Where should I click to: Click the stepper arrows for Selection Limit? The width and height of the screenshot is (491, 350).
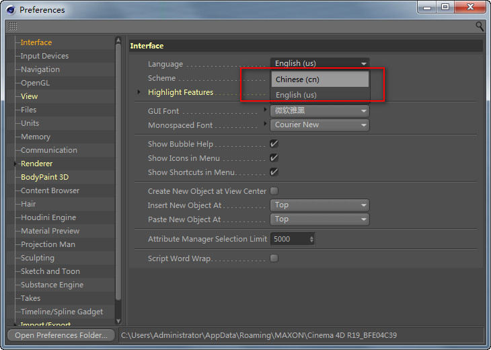pos(311,239)
